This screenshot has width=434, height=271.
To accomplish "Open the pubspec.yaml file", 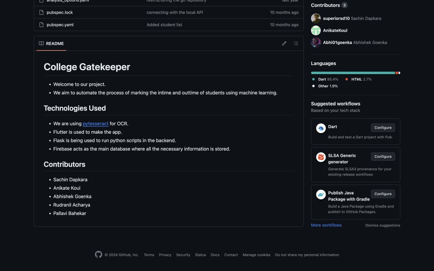I will 60,25.
